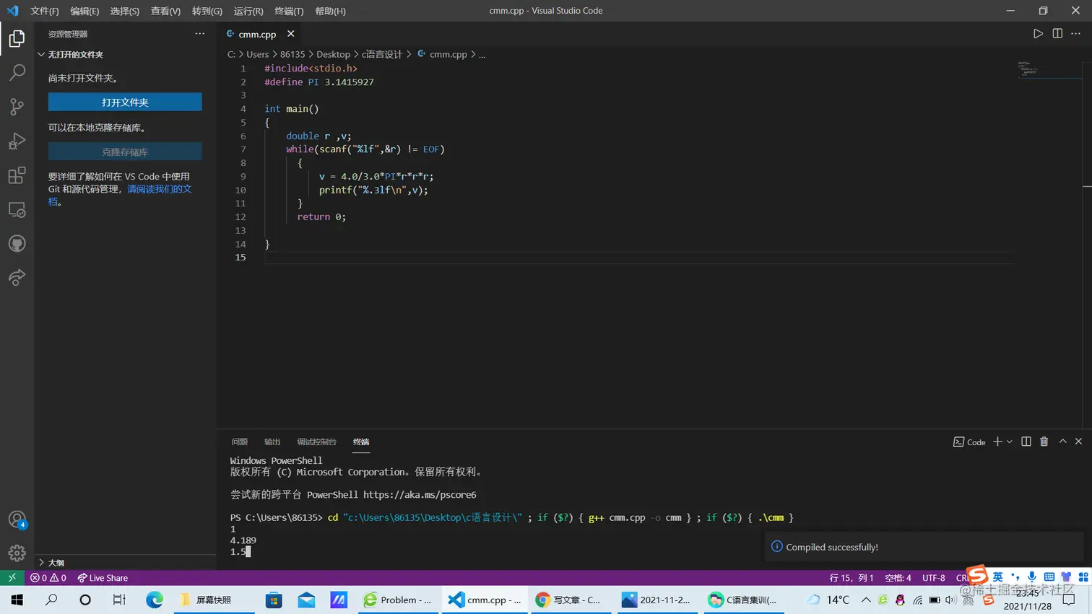
Task: Click the 行 15, 列 1 cursor position indicator
Action: click(x=851, y=578)
